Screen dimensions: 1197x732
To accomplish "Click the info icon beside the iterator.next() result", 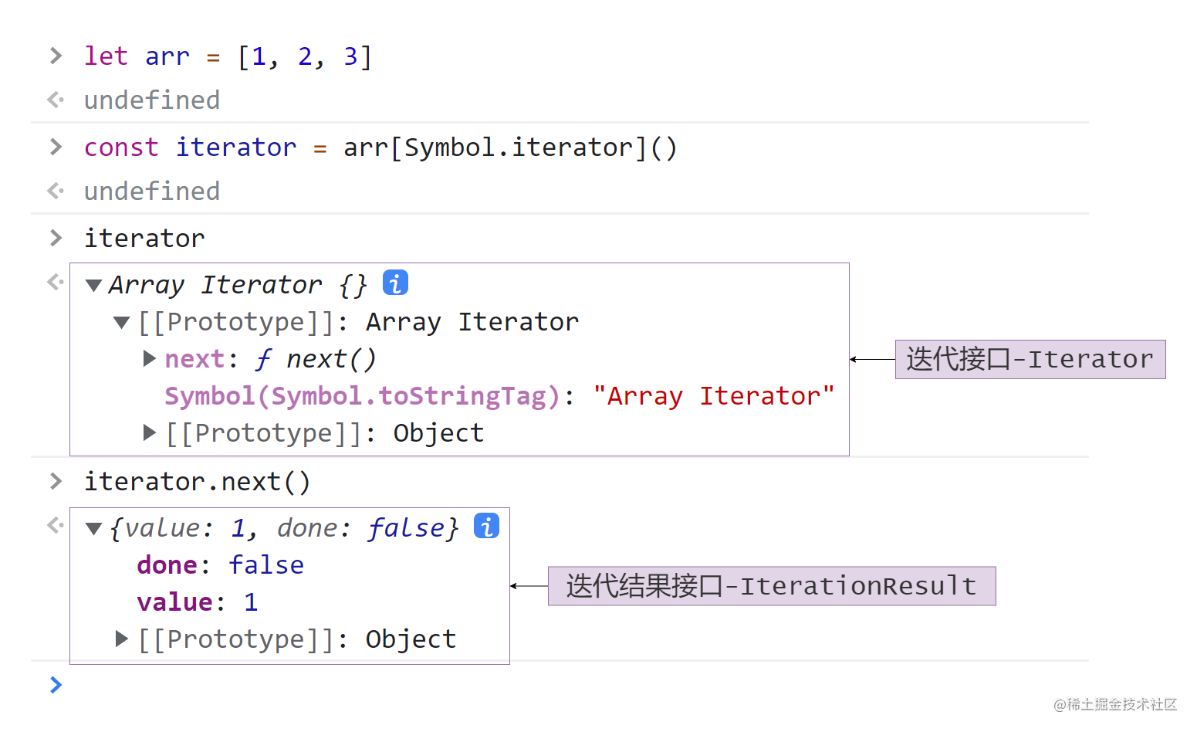I will pos(486,526).
